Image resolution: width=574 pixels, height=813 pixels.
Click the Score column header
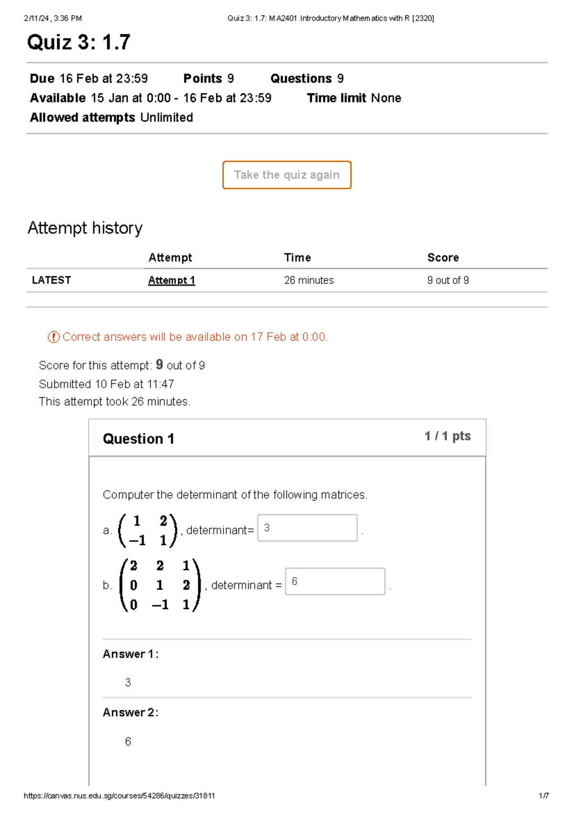(442, 257)
